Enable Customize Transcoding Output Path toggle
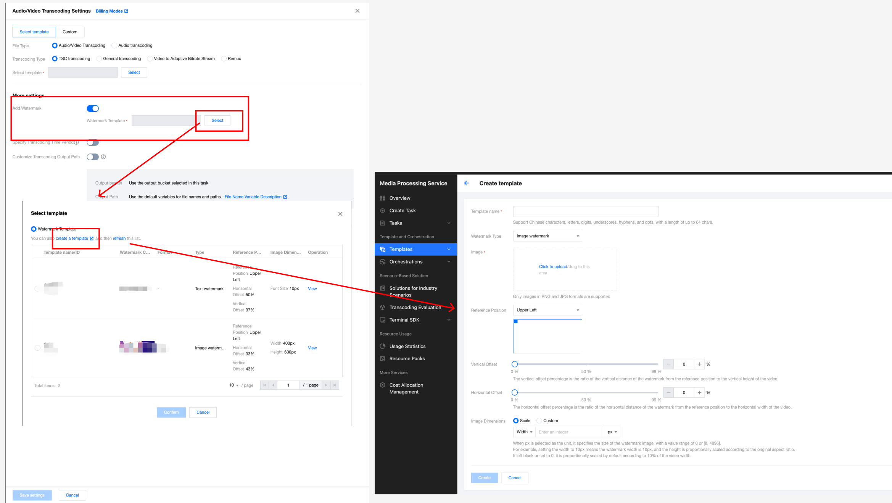 point(93,157)
